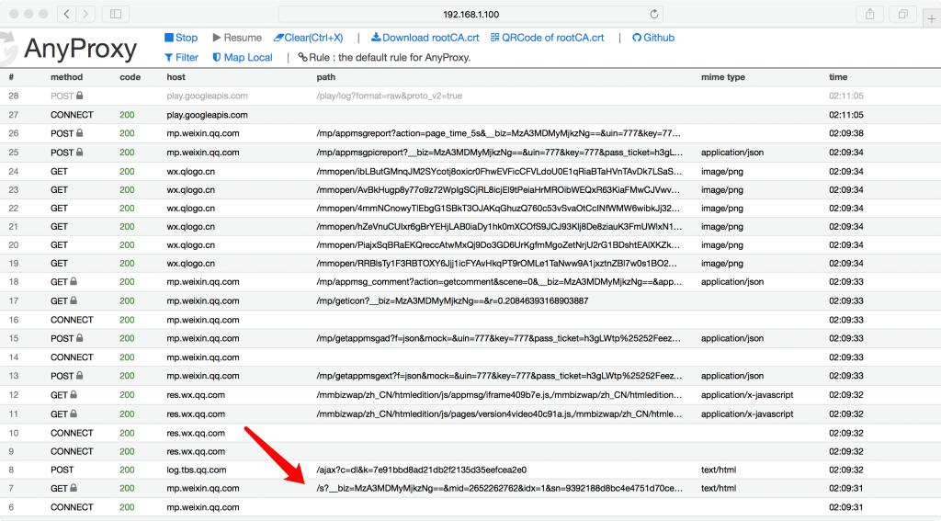Click lock icon on row 11 GET

tap(74, 413)
